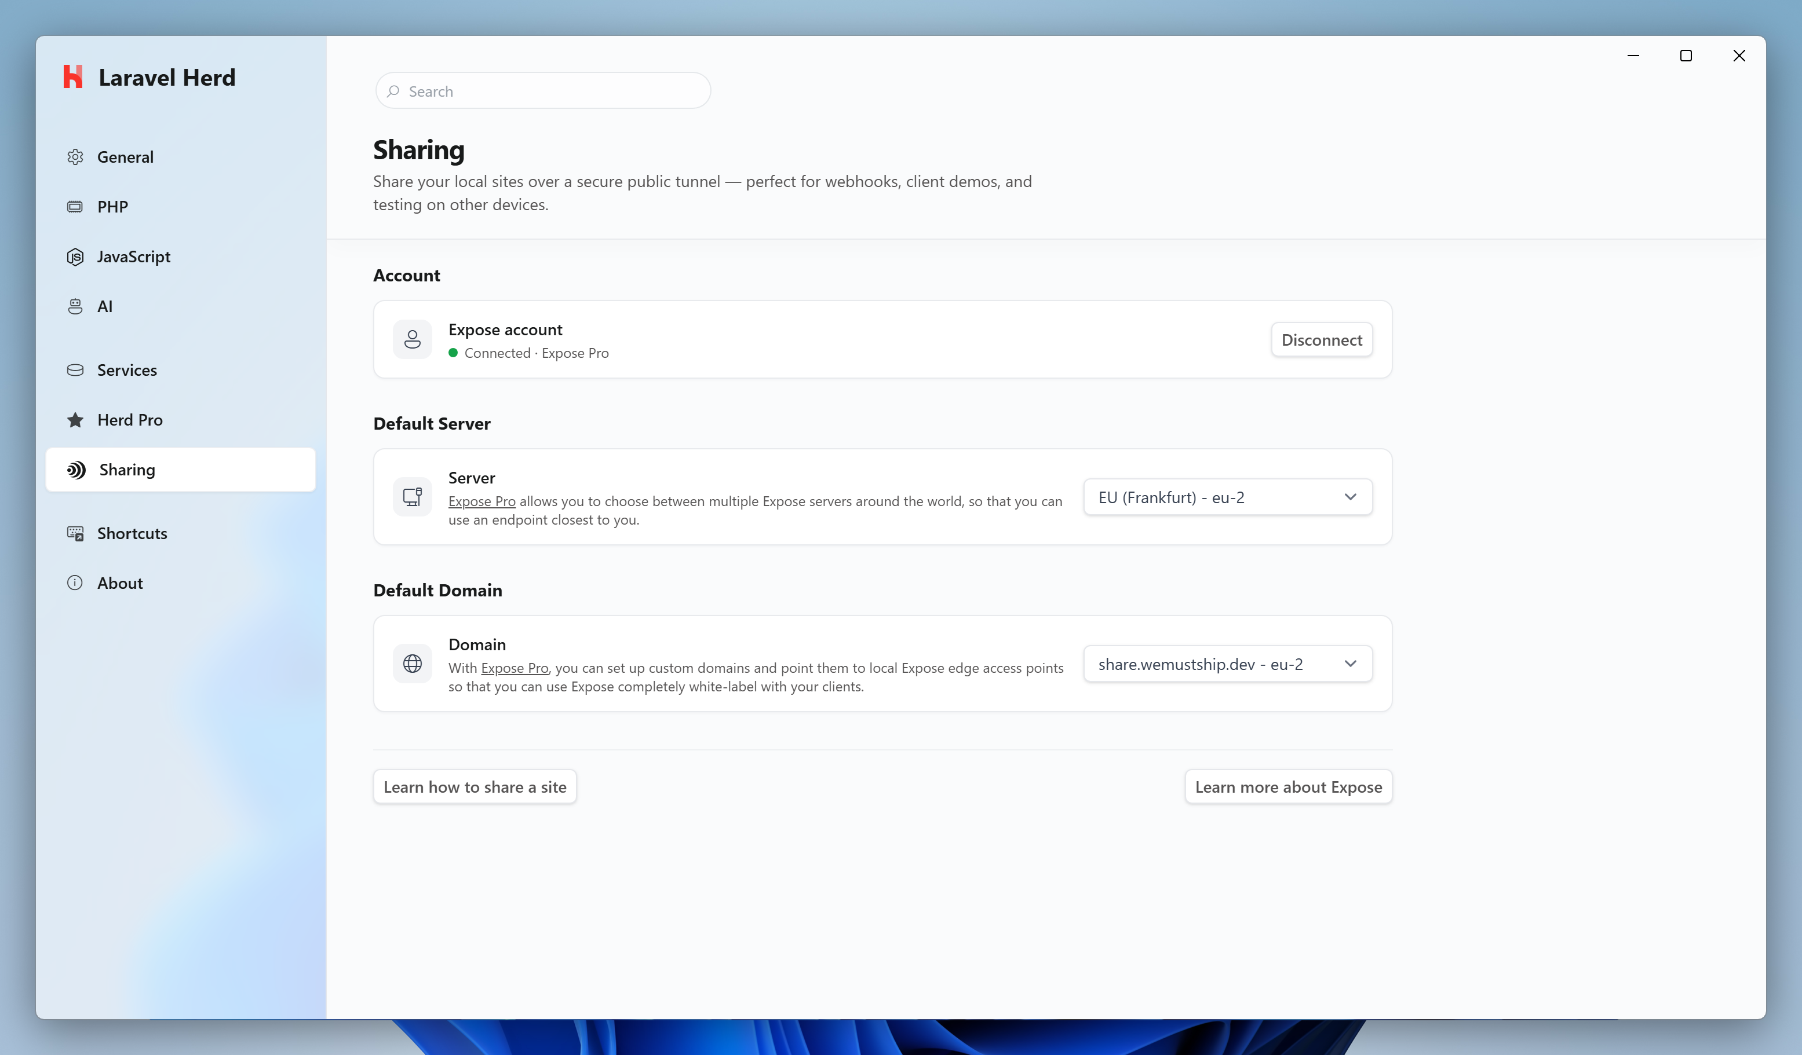Maximize the Laravel Herd window

(1686, 55)
